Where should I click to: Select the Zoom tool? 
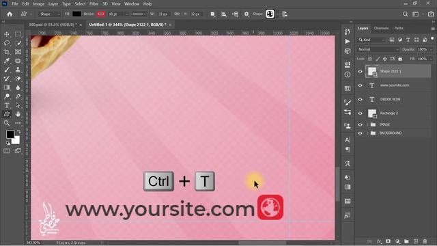point(7,123)
